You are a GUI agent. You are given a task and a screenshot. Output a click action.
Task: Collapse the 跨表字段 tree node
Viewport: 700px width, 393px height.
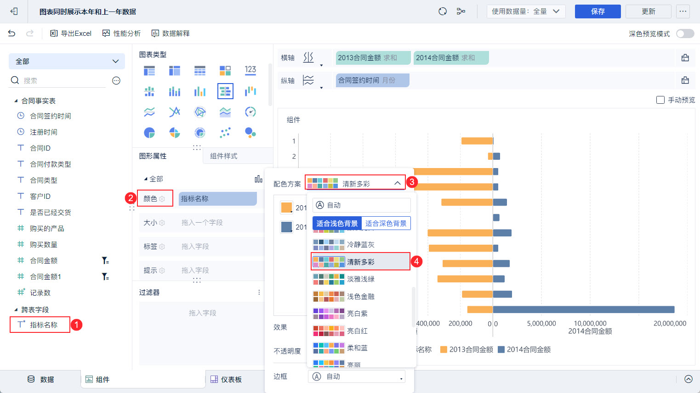[16, 310]
